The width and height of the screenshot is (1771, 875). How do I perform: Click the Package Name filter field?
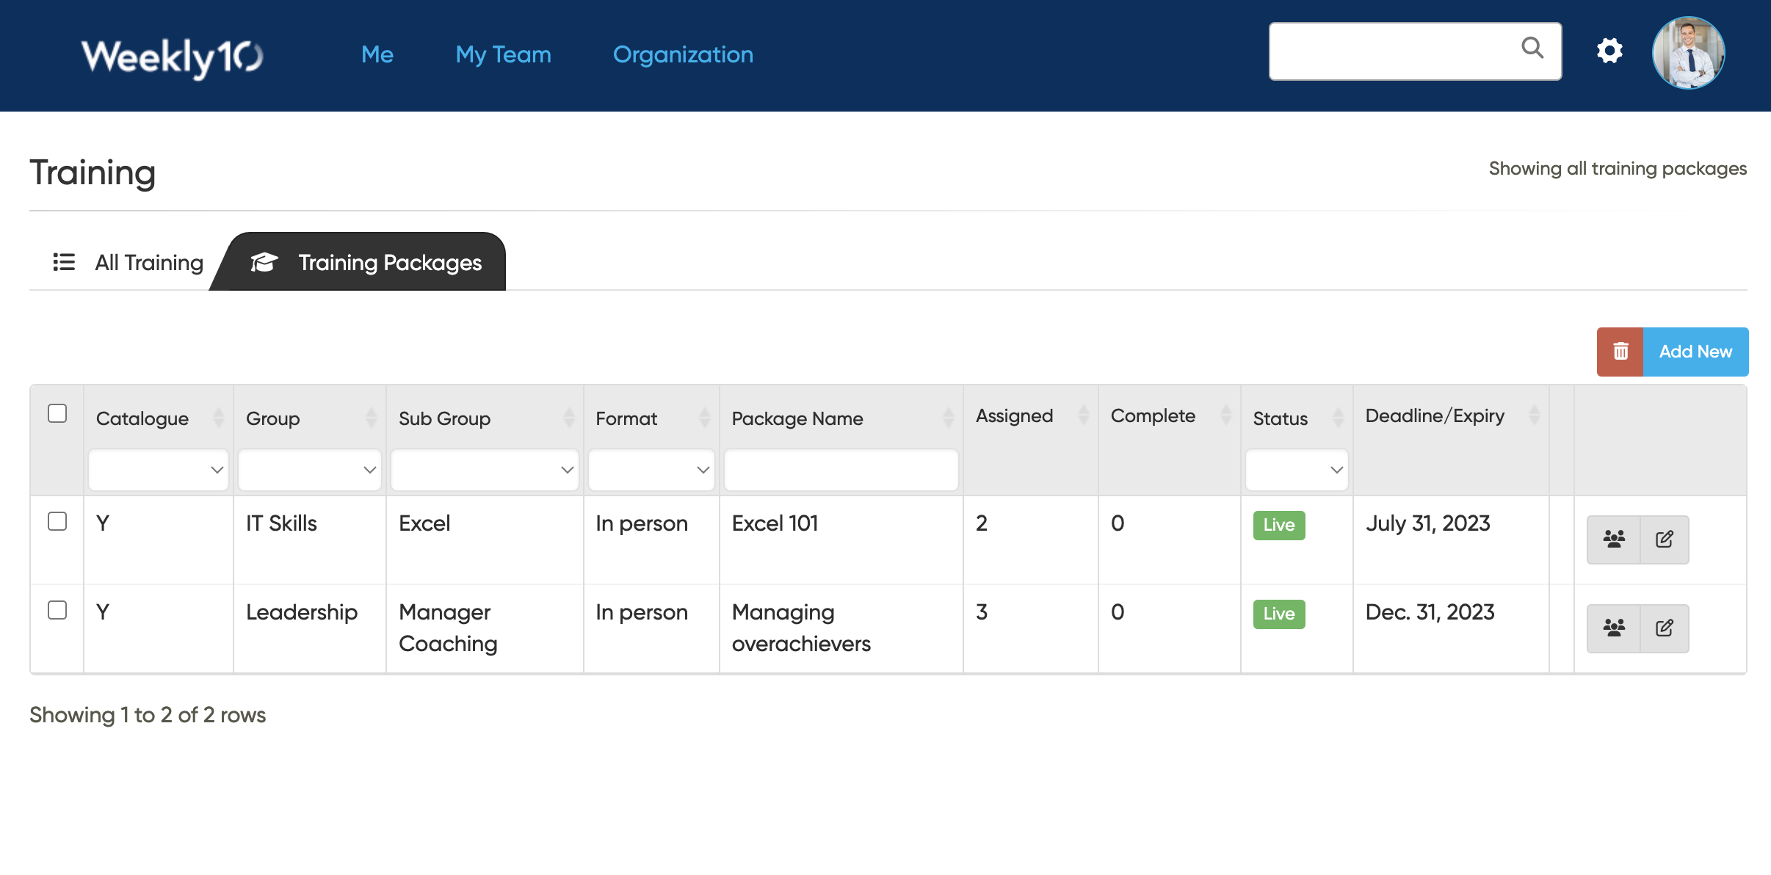(x=841, y=469)
